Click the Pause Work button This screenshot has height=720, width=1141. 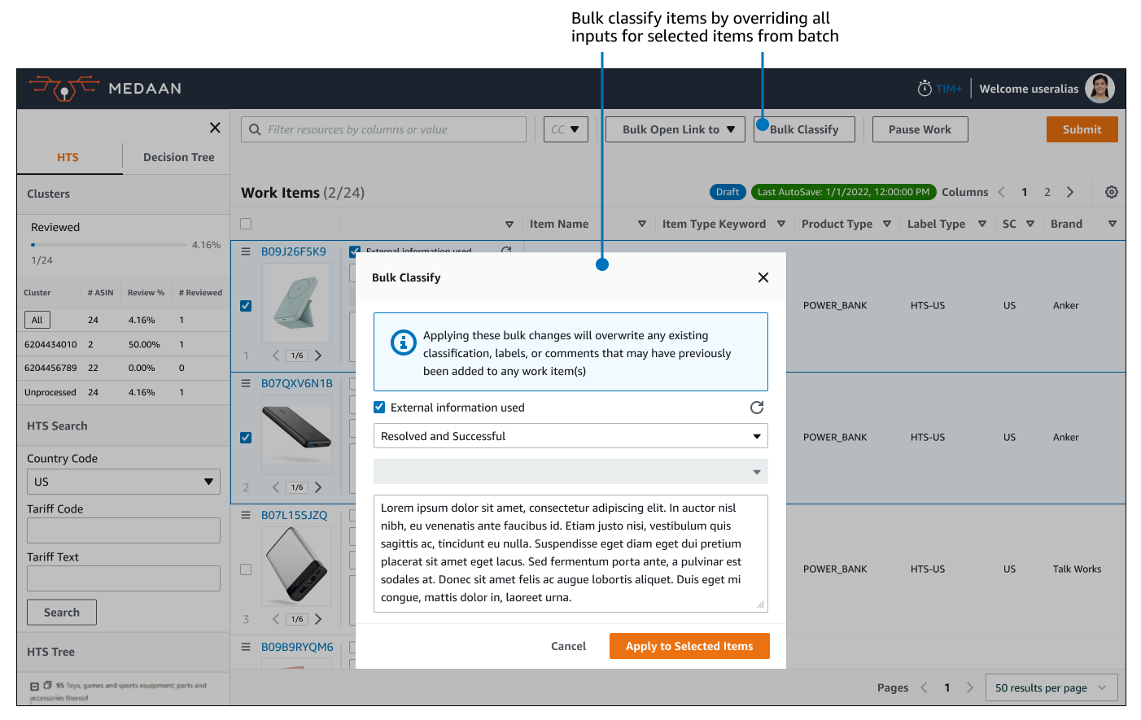pyautogui.click(x=920, y=129)
